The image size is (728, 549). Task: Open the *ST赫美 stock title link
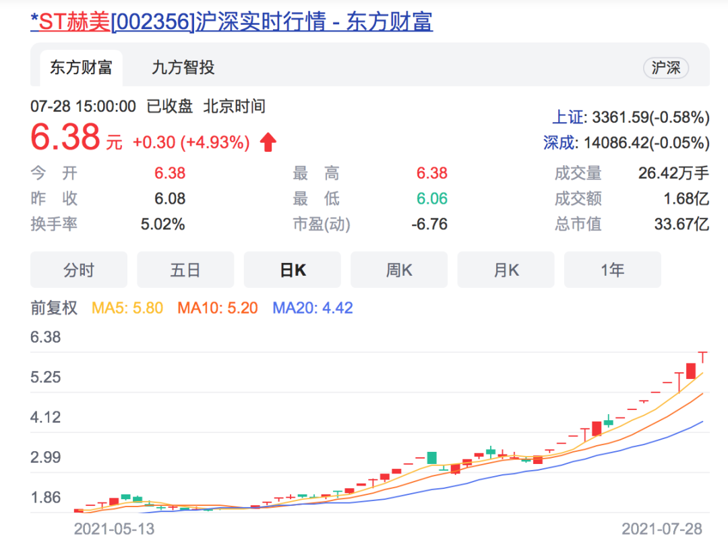point(231,22)
